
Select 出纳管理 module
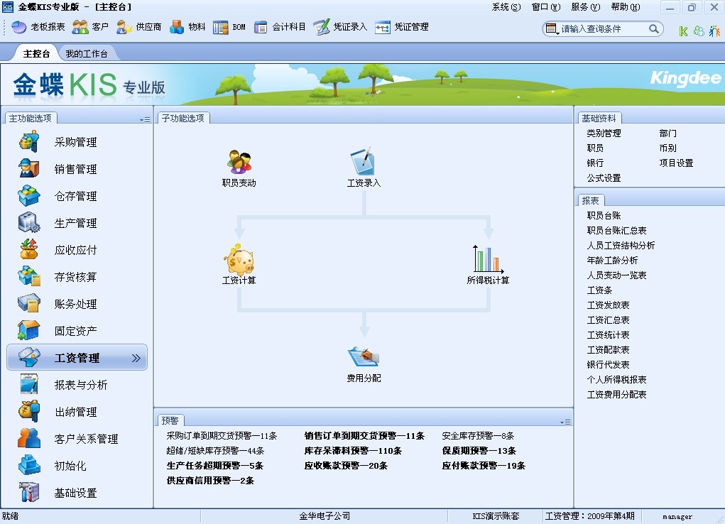coord(77,412)
